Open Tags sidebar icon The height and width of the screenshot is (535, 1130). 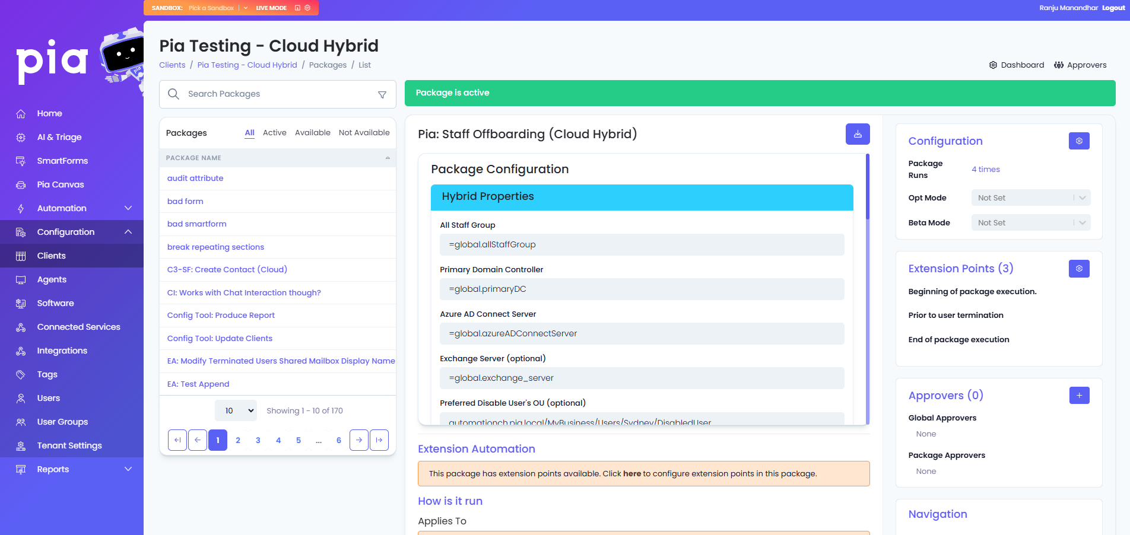pos(21,374)
